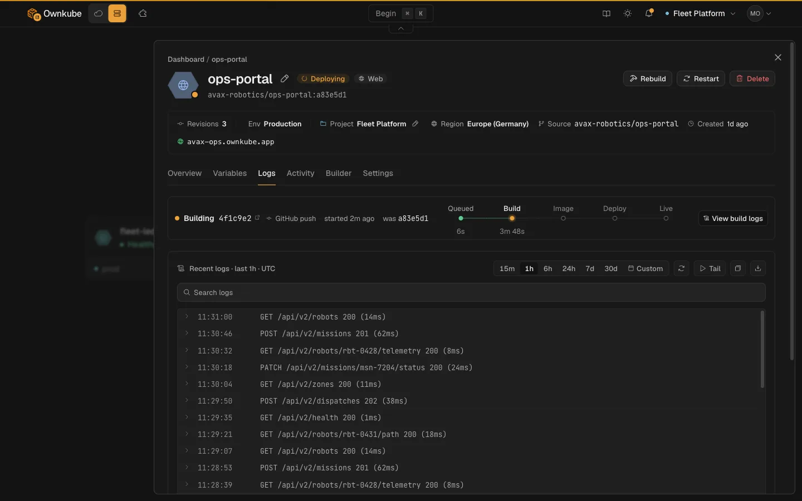Open the Settings tab

click(x=378, y=173)
